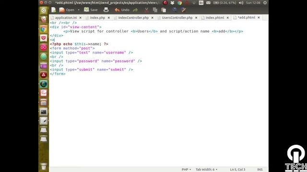Screen dimensions: 307x172
Task: Switch to the index.phtml tab
Action: tap(215, 18)
